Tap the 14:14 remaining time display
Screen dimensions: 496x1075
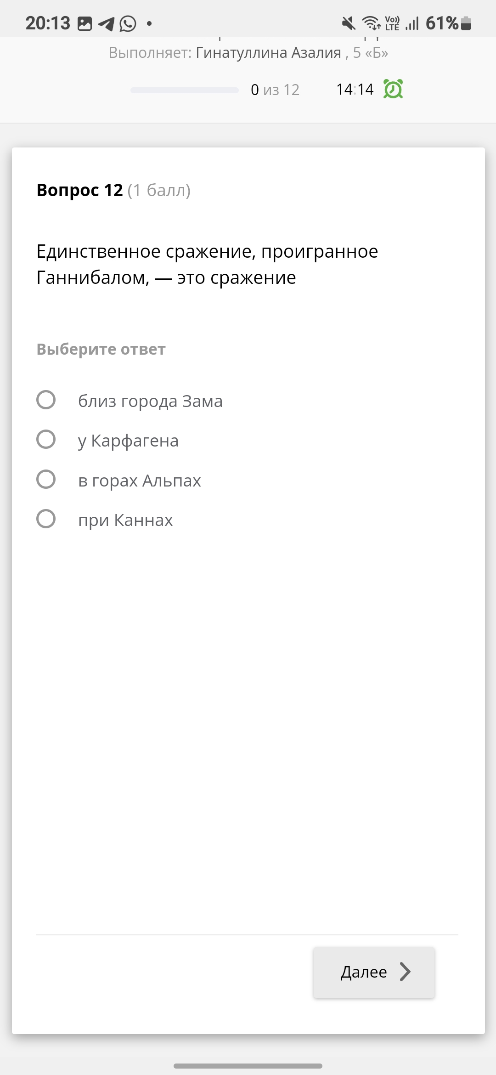(x=355, y=89)
